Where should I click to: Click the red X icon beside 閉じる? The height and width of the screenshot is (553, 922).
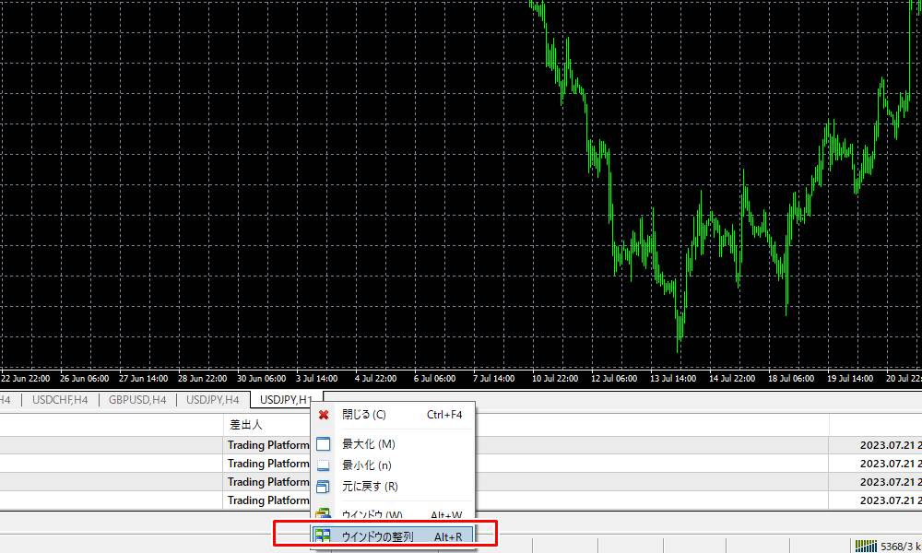pyautogui.click(x=324, y=415)
